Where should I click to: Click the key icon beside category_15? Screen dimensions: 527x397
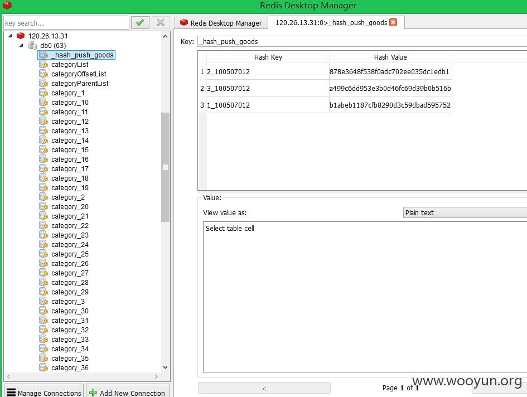pyautogui.click(x=43, y=149)
